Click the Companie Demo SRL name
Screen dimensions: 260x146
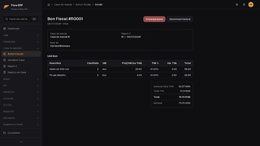coord(19,9)
